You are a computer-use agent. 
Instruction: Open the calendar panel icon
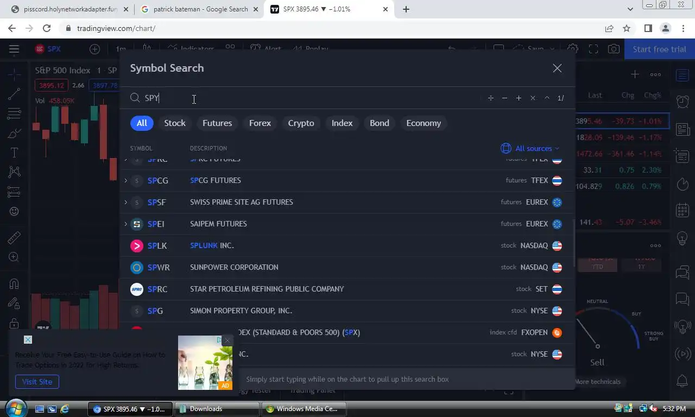coord(683,210)
